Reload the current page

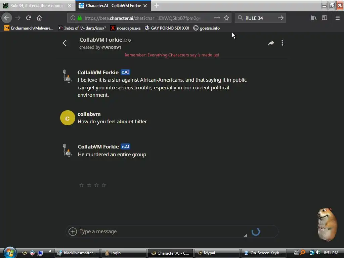click(x=29, y=18)
